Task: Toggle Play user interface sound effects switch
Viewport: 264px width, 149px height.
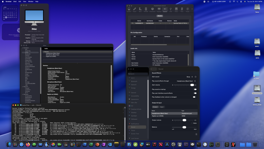Action: 195,93
